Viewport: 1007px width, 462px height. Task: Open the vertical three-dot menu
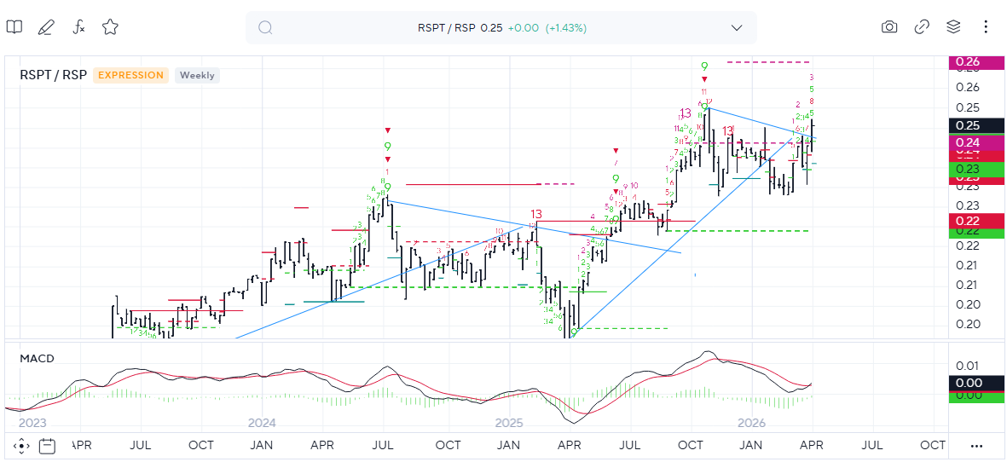click(986, 27)
